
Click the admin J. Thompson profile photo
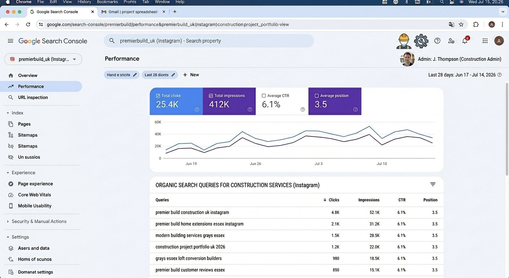(407, 59)
